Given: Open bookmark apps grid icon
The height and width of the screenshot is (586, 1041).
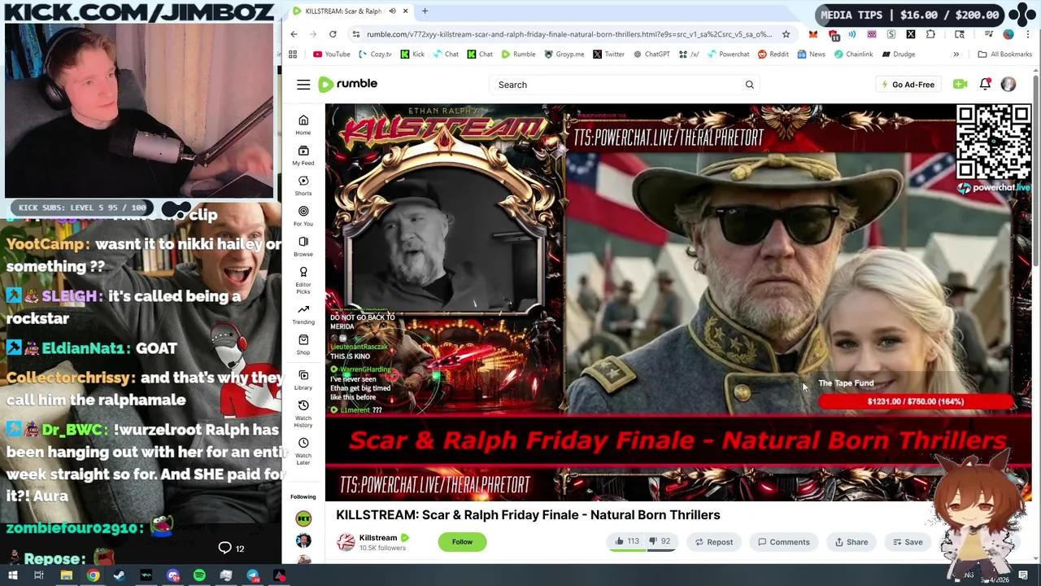Looking at the screenshot, I should click(293, 55).
